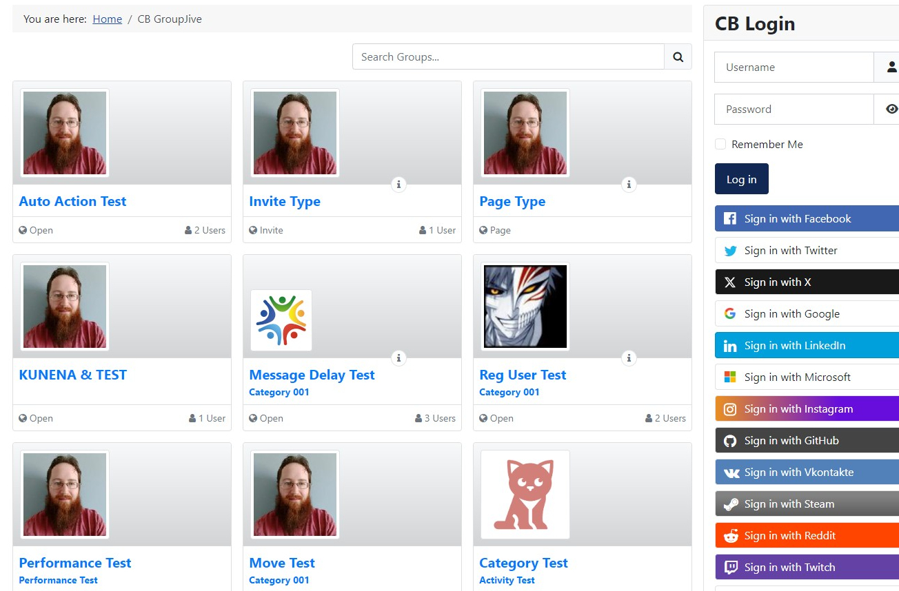Click the 'CB GroupJive' breadcrumb text
Image resolution: width=899 pixels, height=591 pixels.
click(x=170, y=19)
